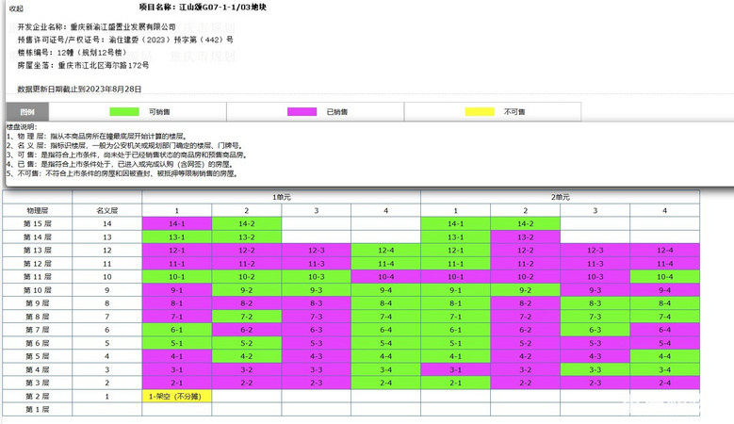Select room 7-2 in 1单元
734x424 pixels.
tap(247, 317)
